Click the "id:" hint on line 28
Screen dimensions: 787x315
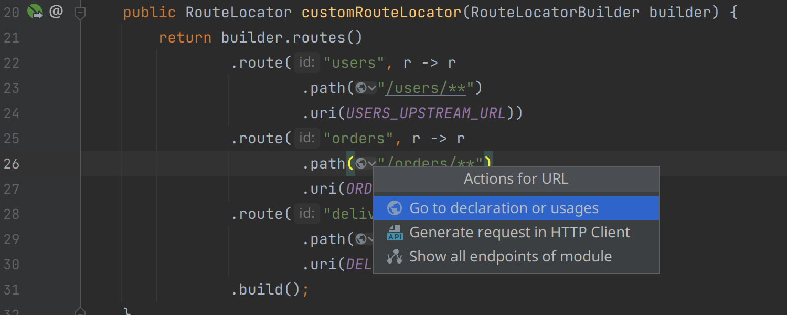tap(306, 214)
